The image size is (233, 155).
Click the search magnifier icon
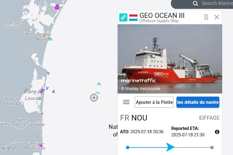coord(195,3)
